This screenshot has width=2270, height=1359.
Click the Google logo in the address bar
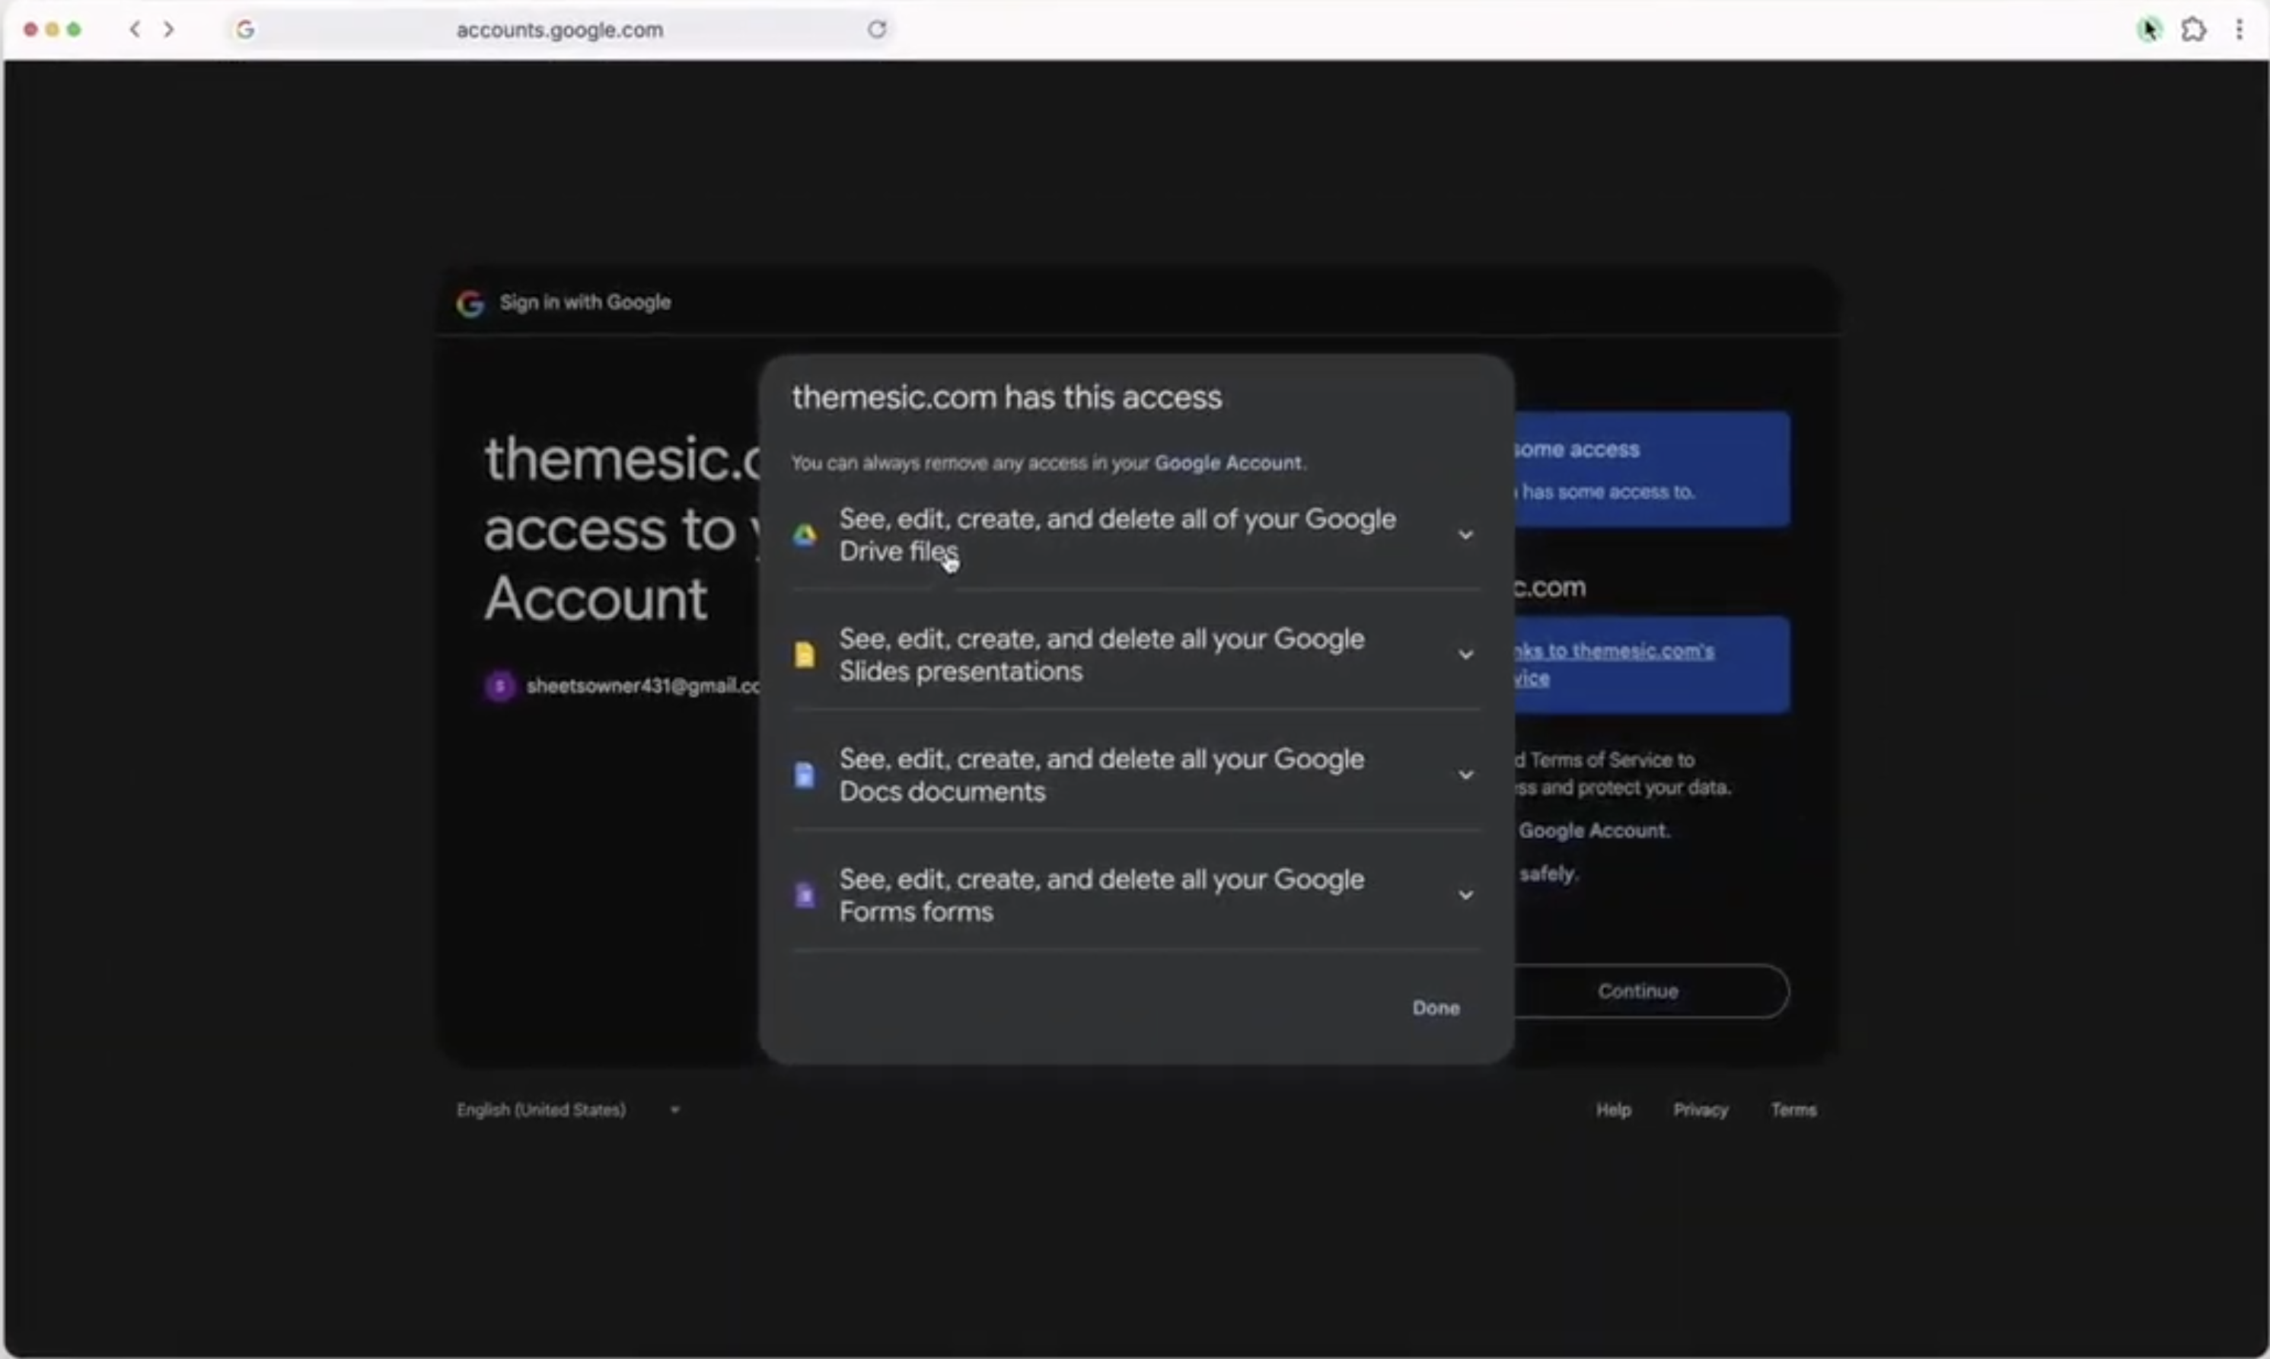click(x=244, y=28)
